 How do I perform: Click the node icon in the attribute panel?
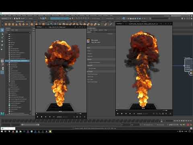[88, 41]
